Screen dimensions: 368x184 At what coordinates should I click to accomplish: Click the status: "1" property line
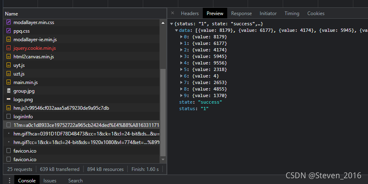coord(194,109)
